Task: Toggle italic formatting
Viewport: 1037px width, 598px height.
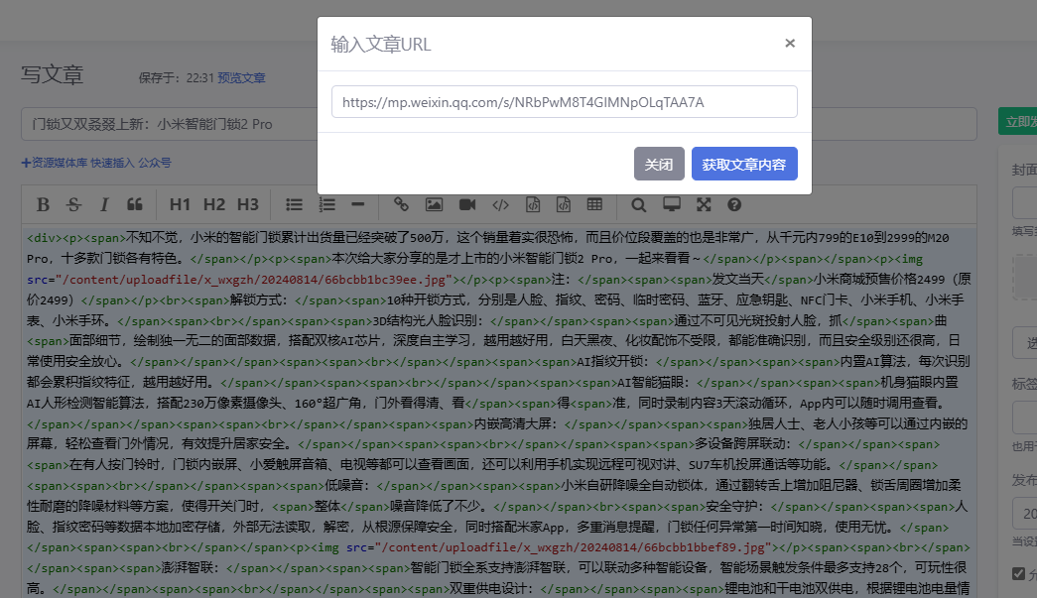Action: tap(104, 205)
